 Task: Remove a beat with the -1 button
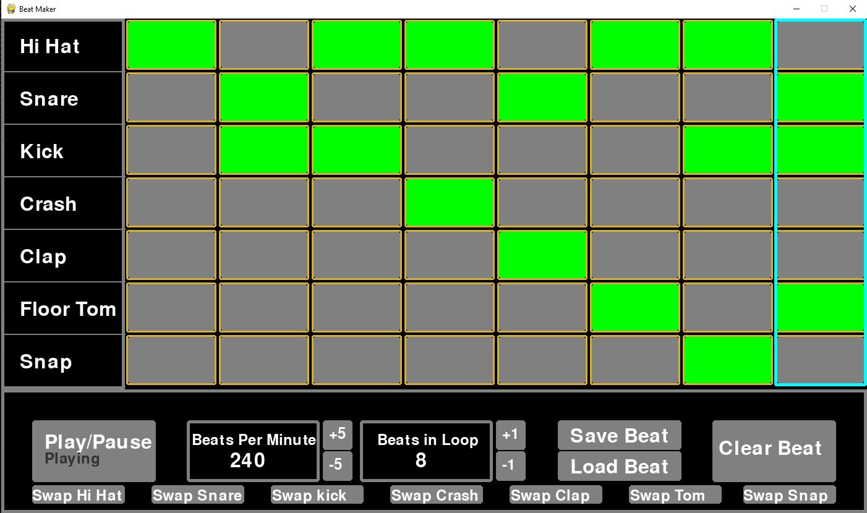point(511,466)
